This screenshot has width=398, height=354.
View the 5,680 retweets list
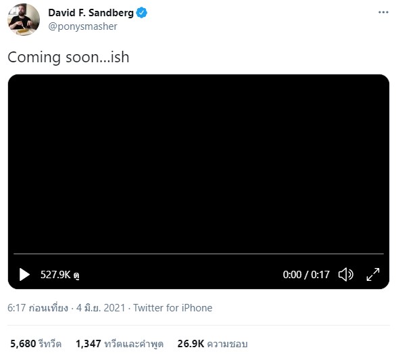pyautogui.click(x=36, y=344)
